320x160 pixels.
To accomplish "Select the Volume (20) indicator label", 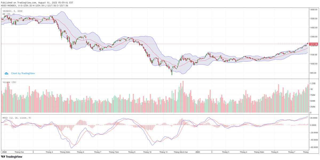I will [9, 82].
